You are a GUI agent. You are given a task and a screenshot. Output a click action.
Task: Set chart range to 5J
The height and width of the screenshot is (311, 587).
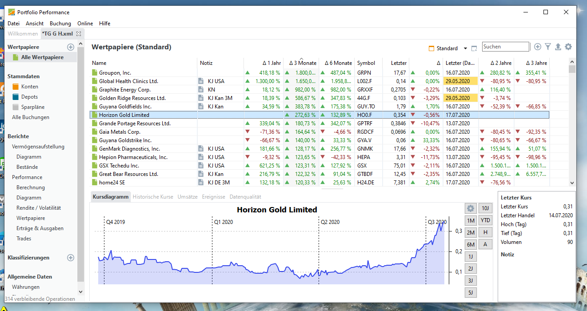pyautogui.click(x=471, y=292)
